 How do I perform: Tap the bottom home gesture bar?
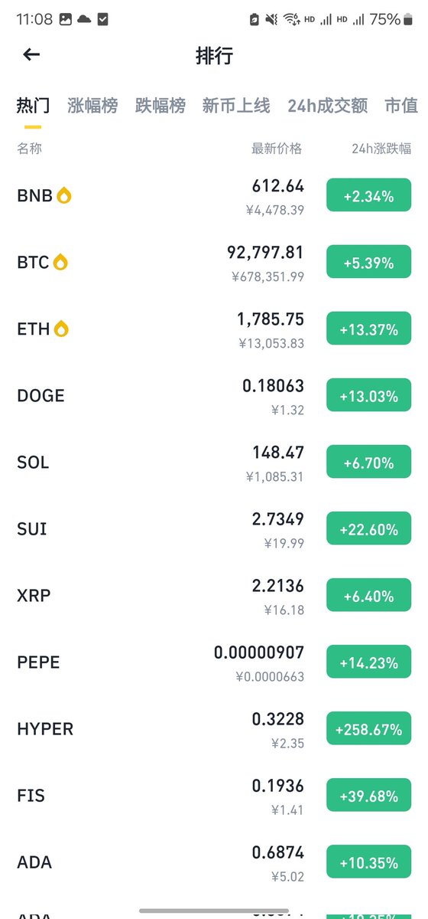[214, 911]
